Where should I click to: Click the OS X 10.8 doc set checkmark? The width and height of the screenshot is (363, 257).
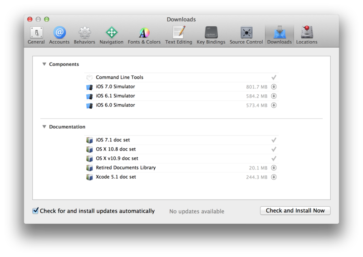(274, 149)
